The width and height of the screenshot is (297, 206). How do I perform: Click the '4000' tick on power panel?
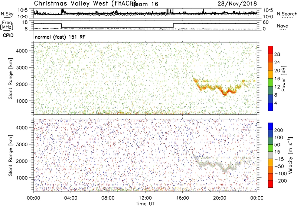pyautogui.click(x=22, y=51)
